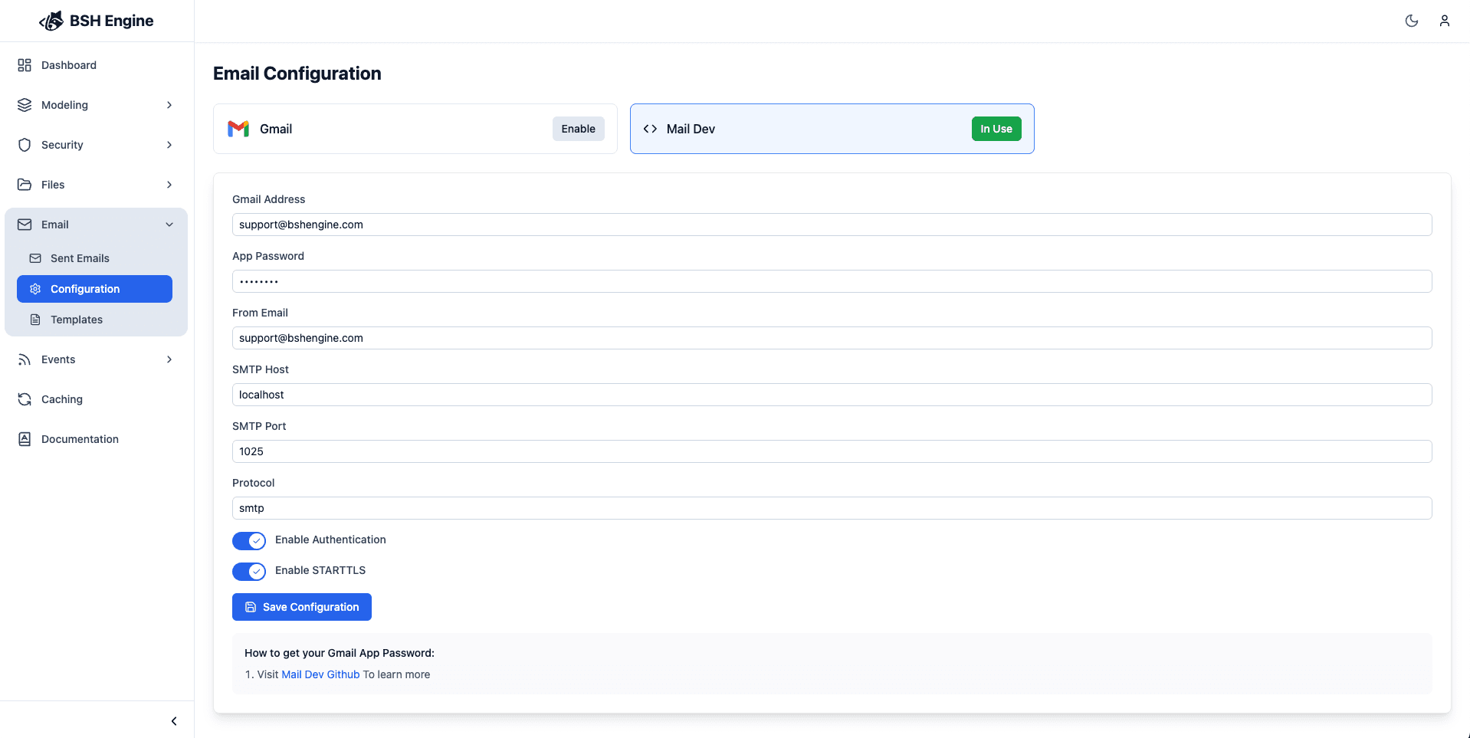Click the Save Configuration button

click(x=301, y=606)
